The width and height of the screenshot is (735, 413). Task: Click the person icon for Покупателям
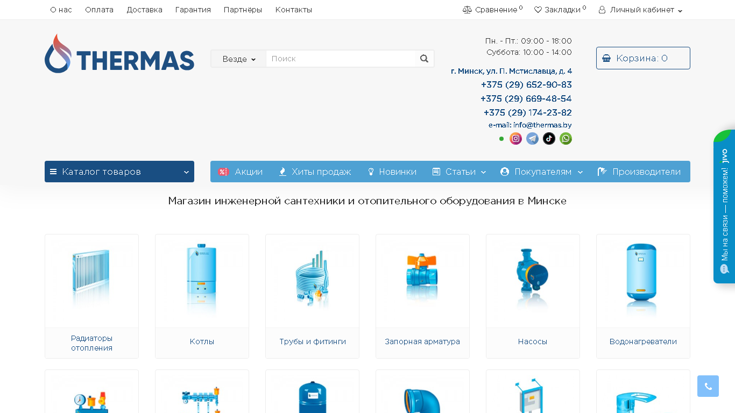click(505, 172)
